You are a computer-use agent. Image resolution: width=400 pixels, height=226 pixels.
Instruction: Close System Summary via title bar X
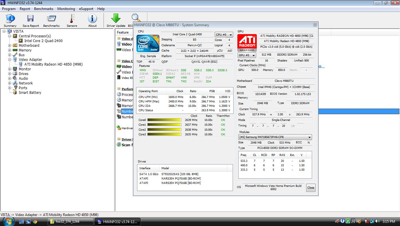pyautogui.click(x=315, y=25)
